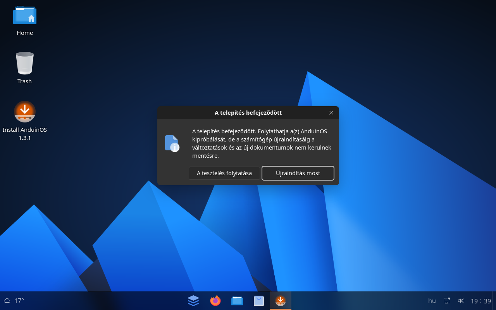
Task: Click the show desktop edge strip in the taskbar corner
Action: pos(494,301)
